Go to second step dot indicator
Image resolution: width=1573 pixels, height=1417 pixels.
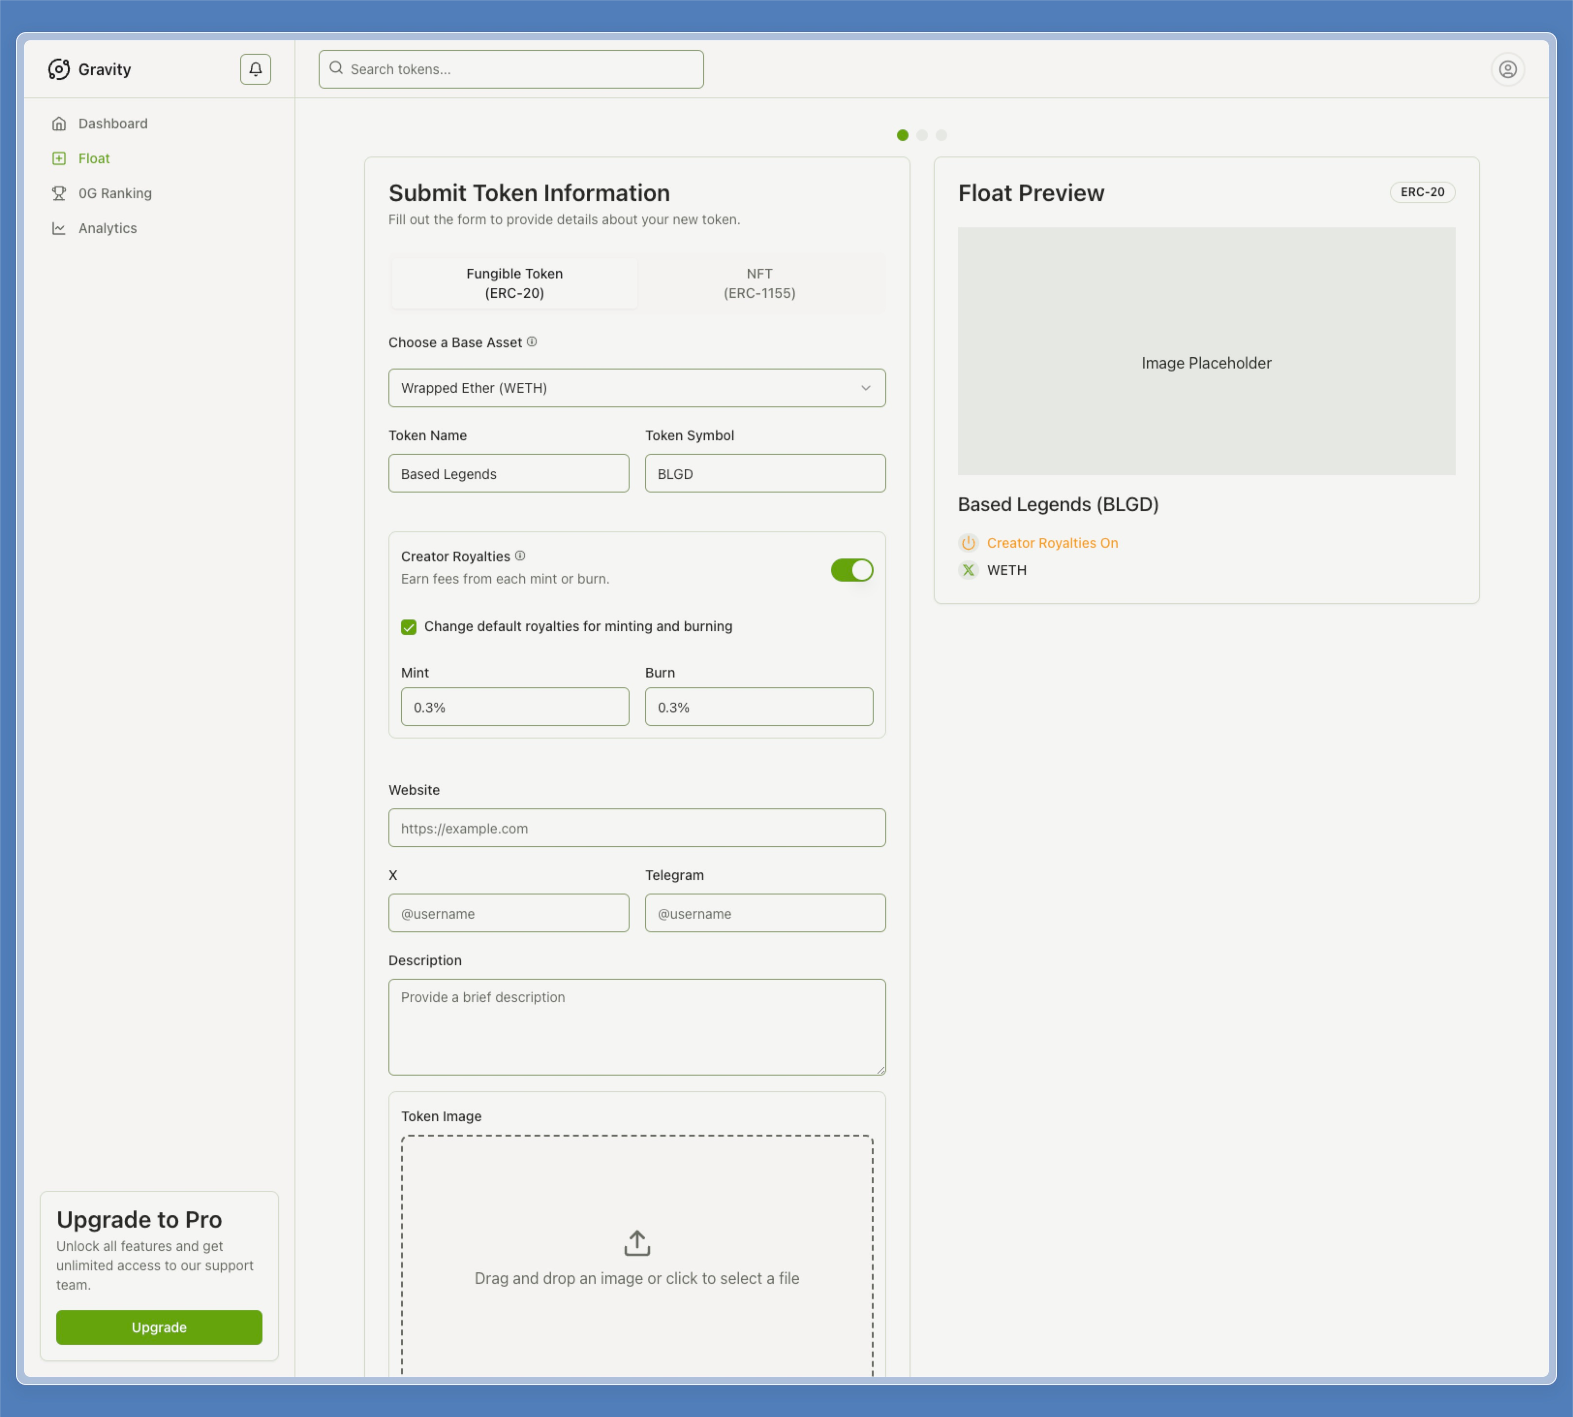tap(922, 136)
